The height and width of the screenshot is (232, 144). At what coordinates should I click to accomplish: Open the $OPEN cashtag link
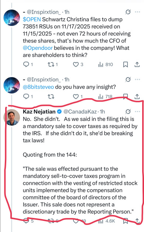pos(32,19)
